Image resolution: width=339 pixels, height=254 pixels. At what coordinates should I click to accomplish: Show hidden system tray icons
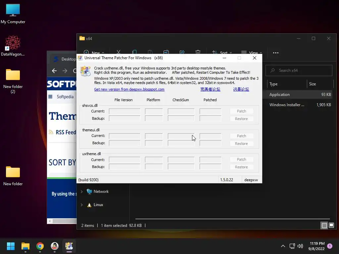[283, 246]
